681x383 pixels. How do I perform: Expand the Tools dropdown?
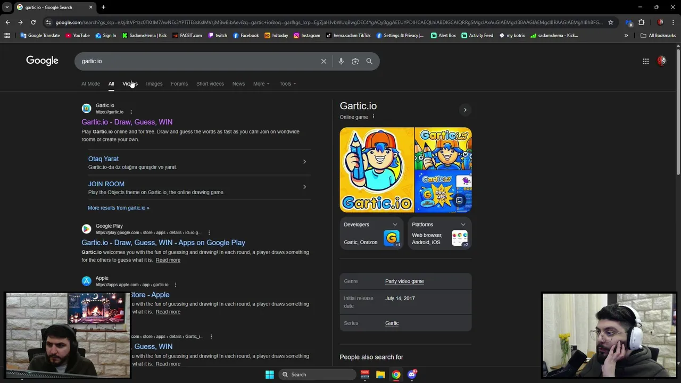click(x=288, y=84)
